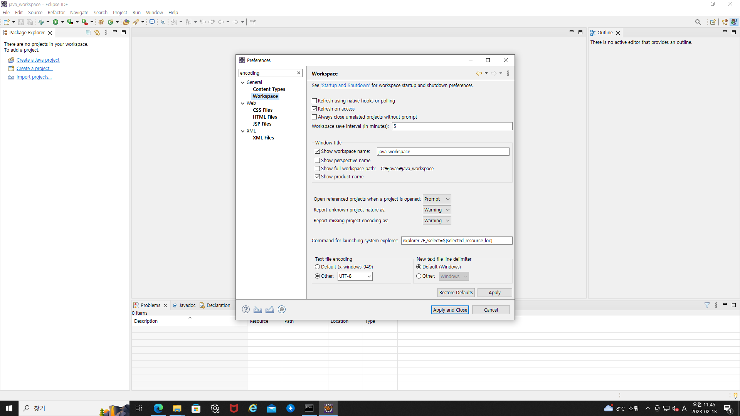Click the Workspace save interval field
740x416 pixels.
[452, 126]
